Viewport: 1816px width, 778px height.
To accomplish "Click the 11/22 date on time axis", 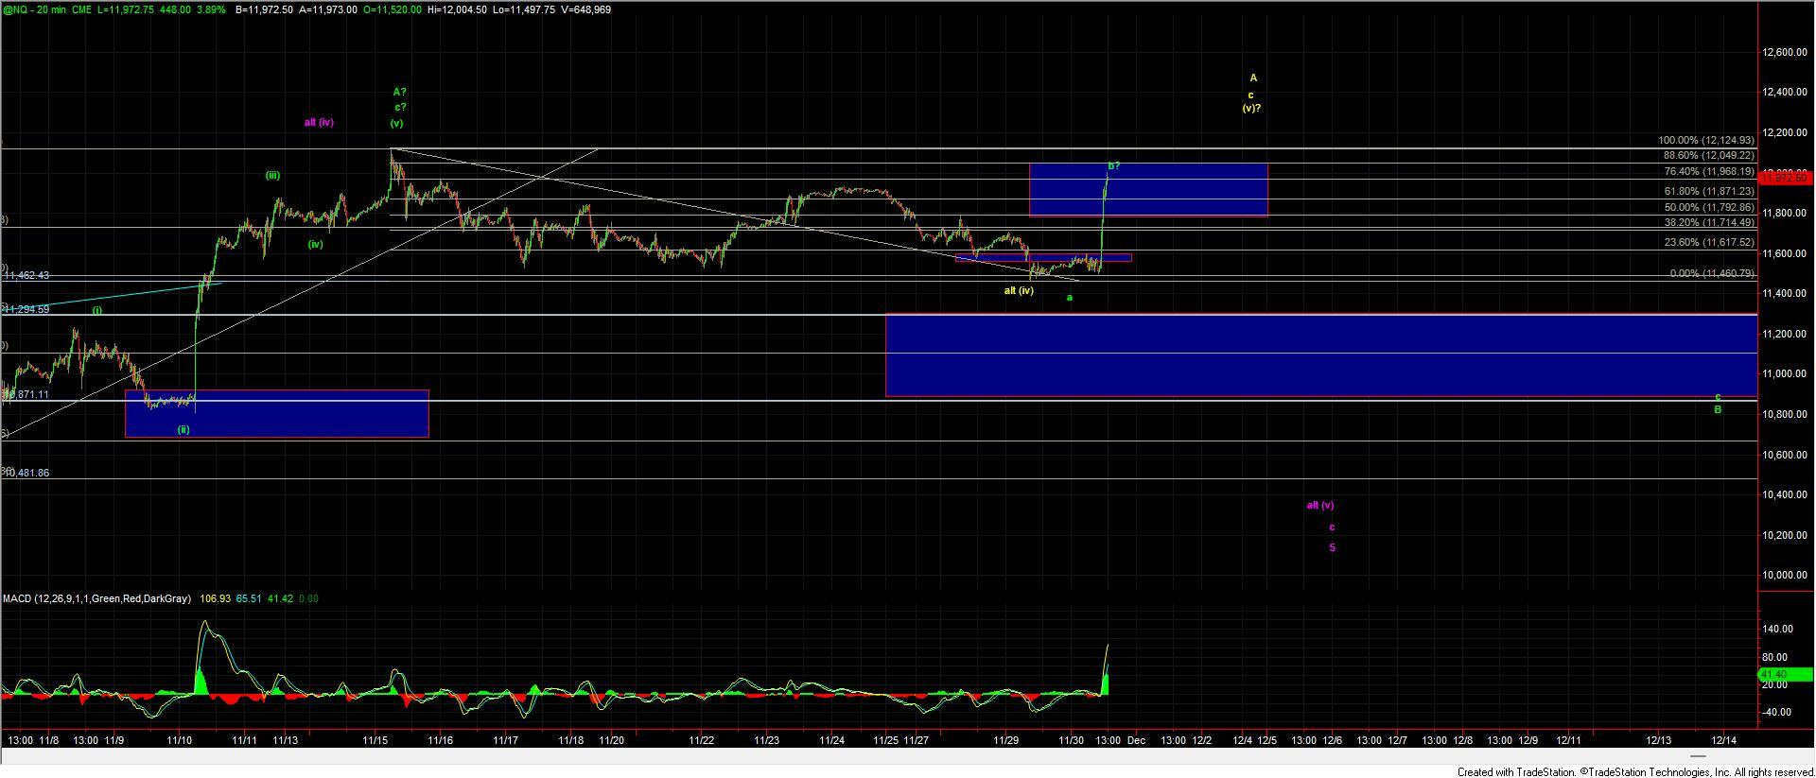I will click(x=702, y=740).
